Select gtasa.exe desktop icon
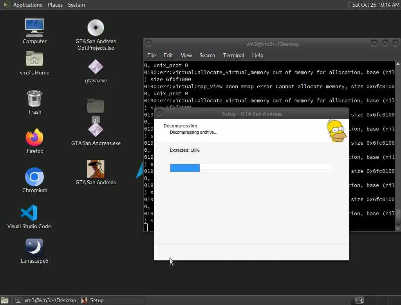401x305 pixels. point(96,71)
